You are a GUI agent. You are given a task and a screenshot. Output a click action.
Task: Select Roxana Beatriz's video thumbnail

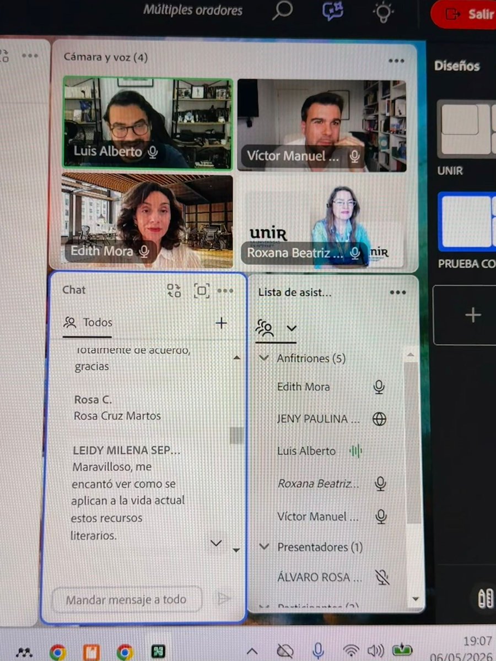click(322, 222)
